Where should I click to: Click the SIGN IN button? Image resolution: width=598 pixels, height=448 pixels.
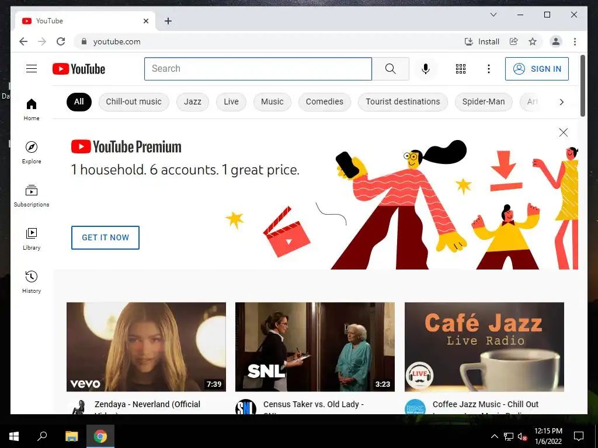(x=537, y=69)
